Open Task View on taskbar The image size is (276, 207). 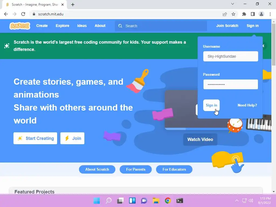(120, 201)
